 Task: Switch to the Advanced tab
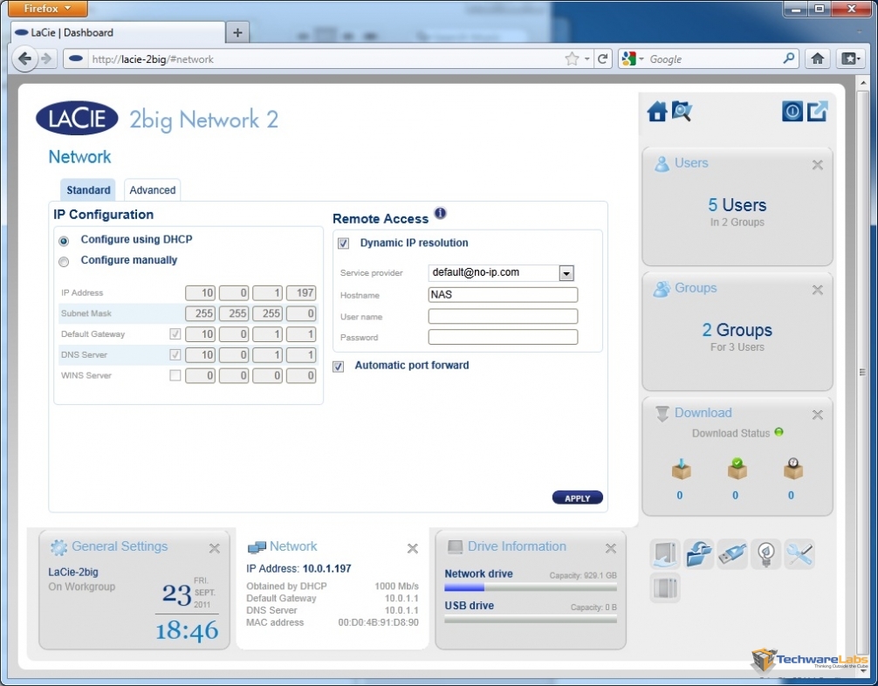(153, 190)
